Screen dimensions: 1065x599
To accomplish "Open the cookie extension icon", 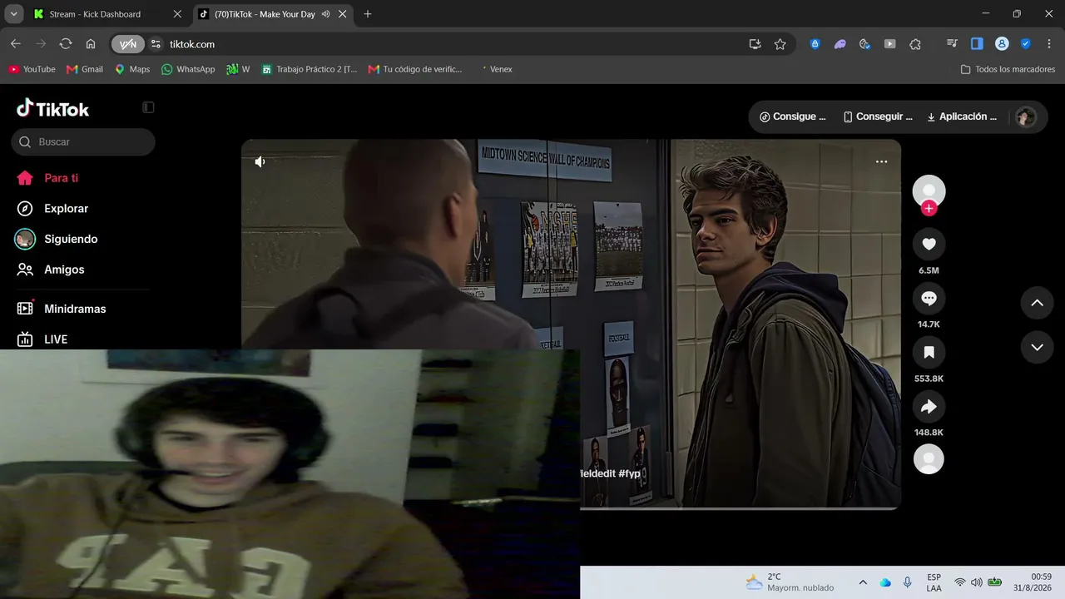I will tap(865, 44).
